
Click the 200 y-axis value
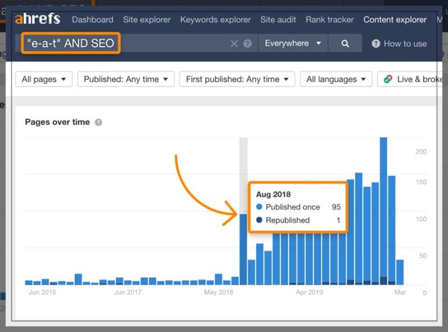(x=421, y=152)
